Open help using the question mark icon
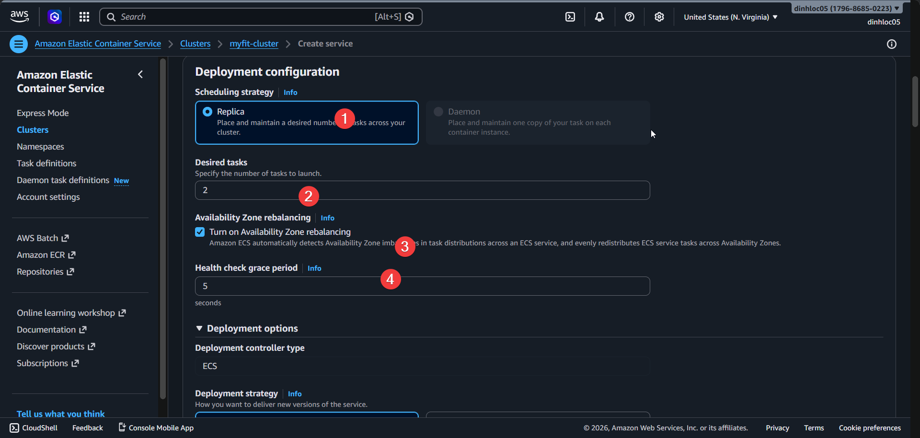 [x=629, y=17]
